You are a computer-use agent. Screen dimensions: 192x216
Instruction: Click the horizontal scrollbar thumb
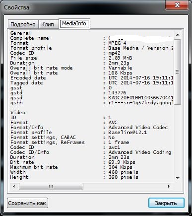[x=51, y=187]
